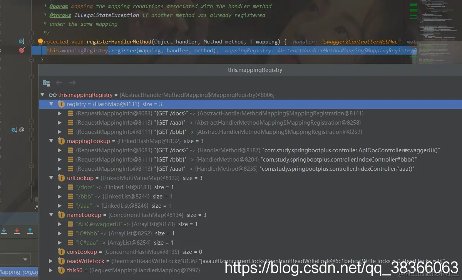Toggle the code fold marker at registerHandlerMethod closing brace
Viewport: 462px width, 280px height.
pos(32,60)
